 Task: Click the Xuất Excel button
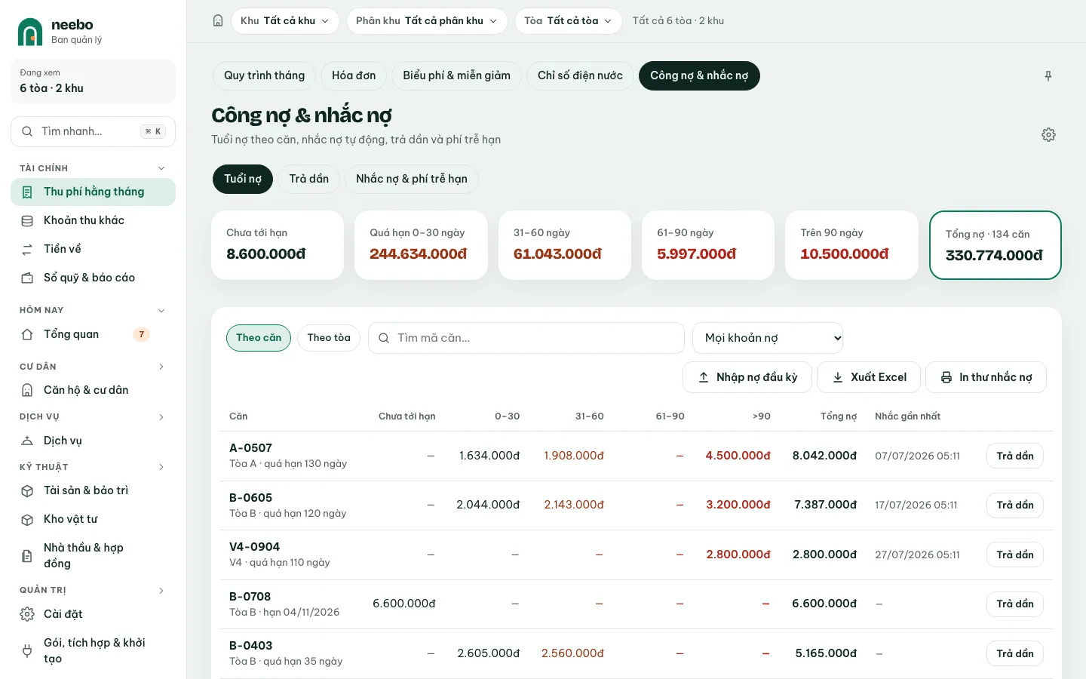click(x=869, y=377)
